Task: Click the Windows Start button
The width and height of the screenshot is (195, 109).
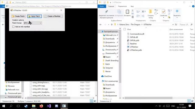Action: click(4, 106)
